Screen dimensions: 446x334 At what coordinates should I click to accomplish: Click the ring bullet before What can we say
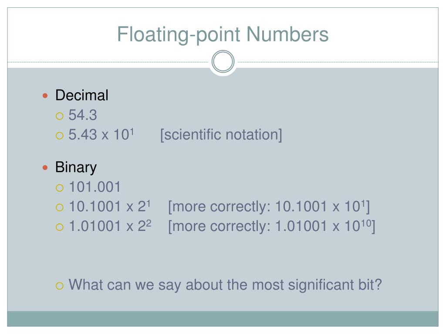59,286
